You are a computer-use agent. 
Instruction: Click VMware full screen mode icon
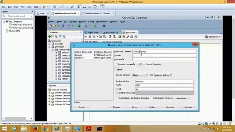(90, 7)
